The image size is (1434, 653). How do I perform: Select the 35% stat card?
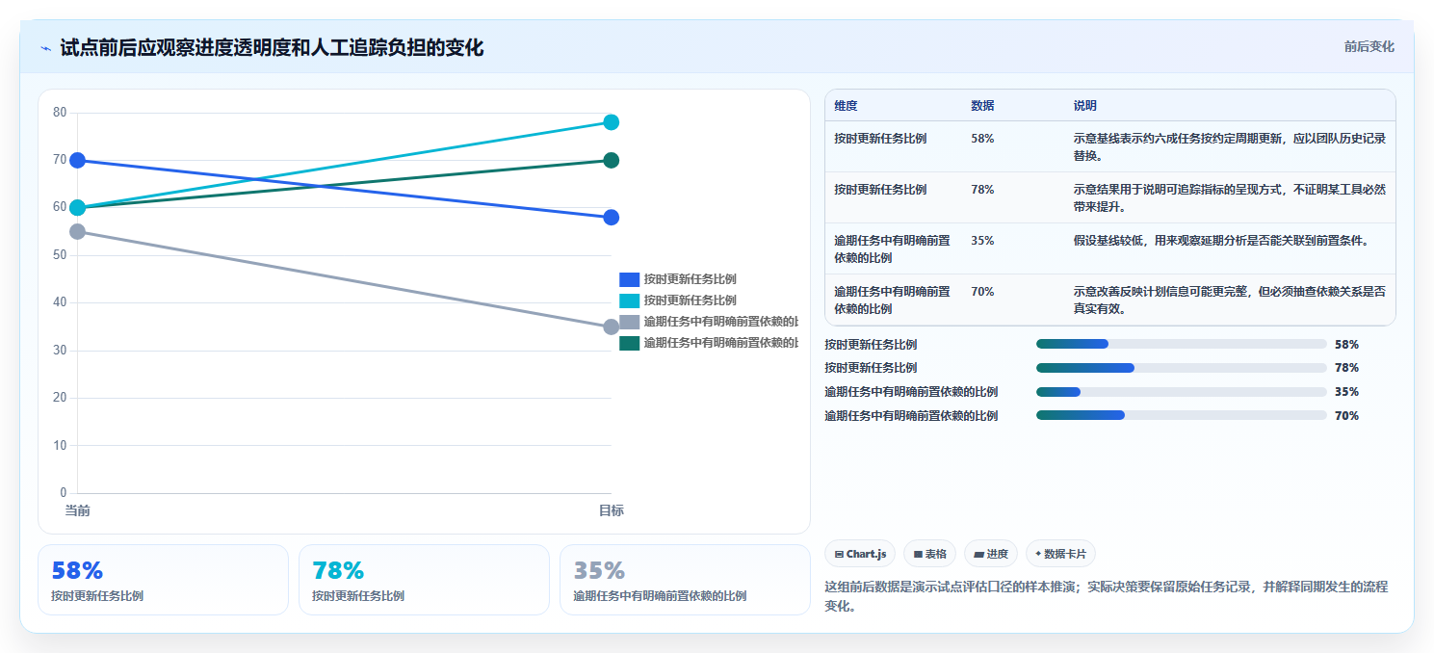pos(685,580)
